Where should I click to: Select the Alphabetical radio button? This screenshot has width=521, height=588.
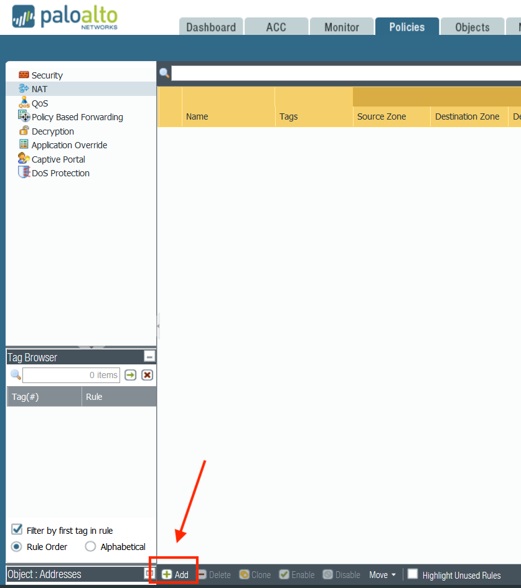coord(90,547)
